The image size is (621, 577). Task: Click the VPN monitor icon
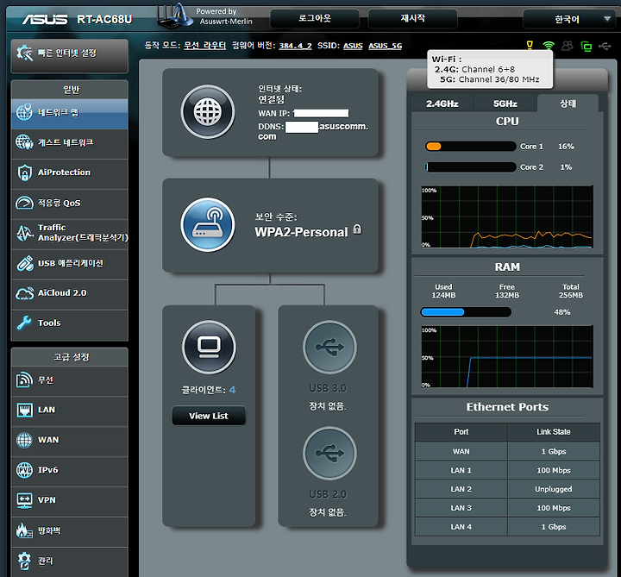pyautogui.click(x=24, y=500)
